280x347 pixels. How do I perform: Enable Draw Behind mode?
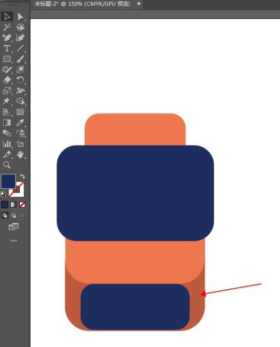point(14,215)
